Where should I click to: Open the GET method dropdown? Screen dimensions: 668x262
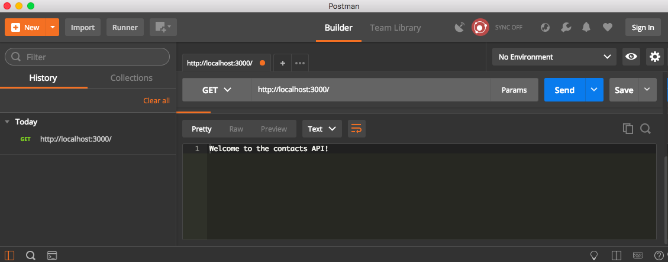pos(217,90)
